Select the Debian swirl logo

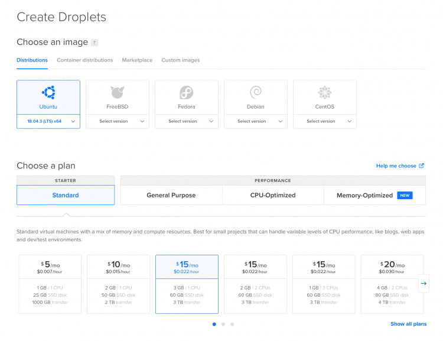[256, 92]
